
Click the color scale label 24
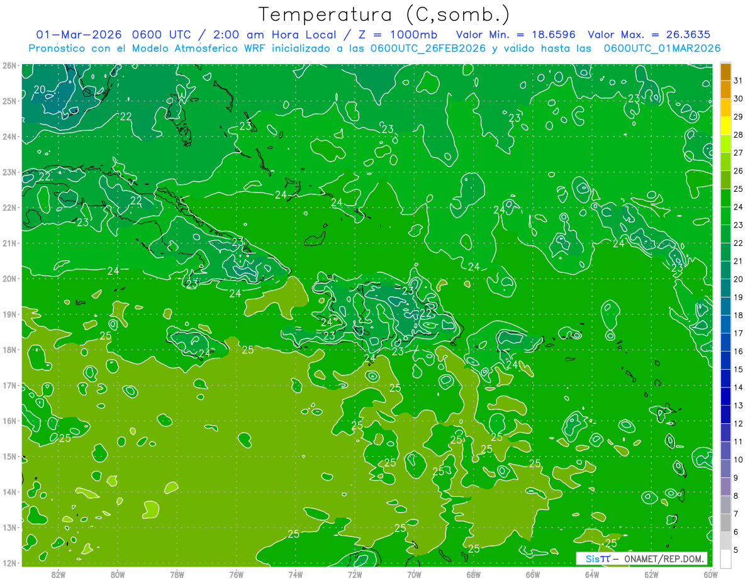coord(738,207)
